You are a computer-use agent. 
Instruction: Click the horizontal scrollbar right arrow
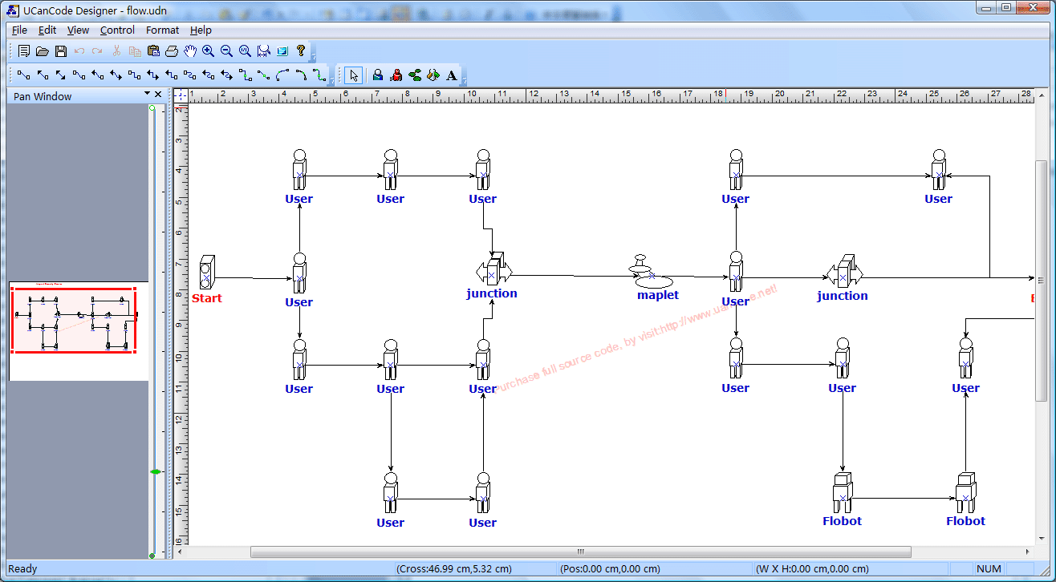pos(1029,552)
